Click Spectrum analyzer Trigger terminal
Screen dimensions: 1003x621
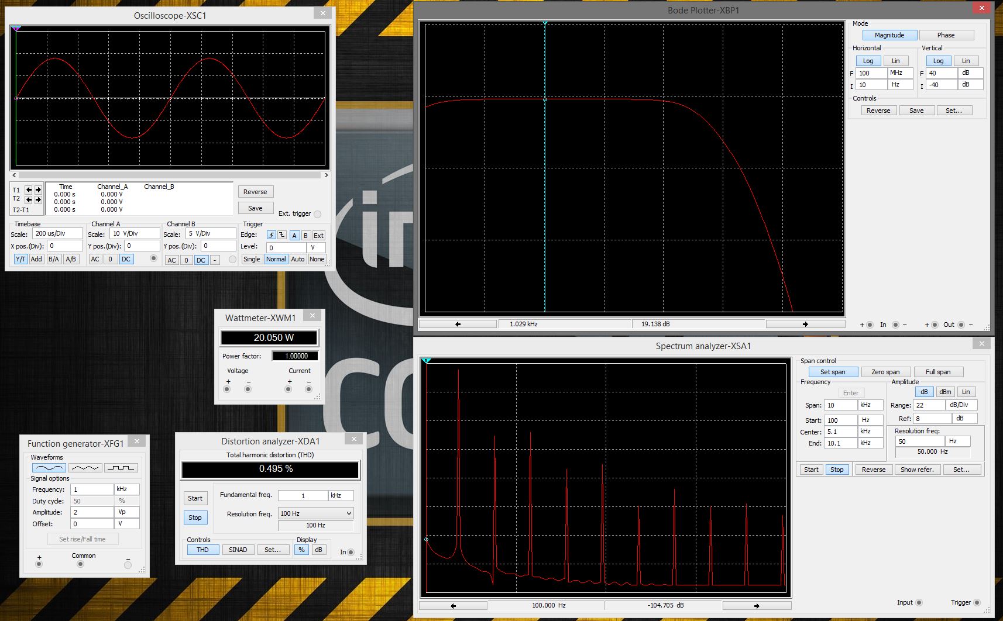[x=977, y=602]
